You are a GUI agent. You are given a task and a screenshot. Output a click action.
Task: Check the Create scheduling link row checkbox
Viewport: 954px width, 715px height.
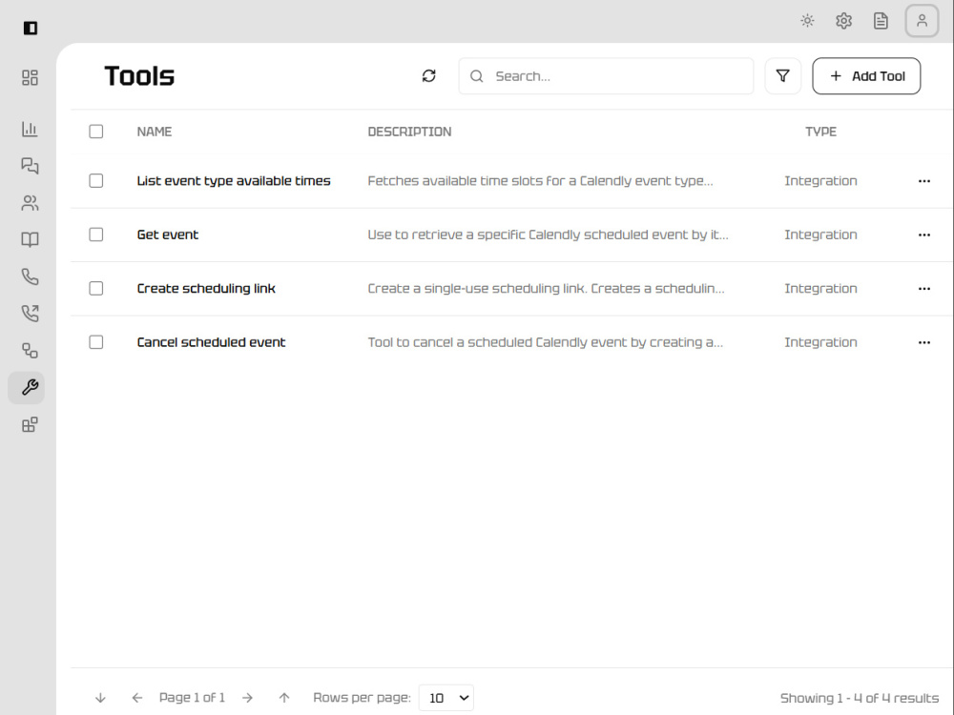[x=96, y=288]
